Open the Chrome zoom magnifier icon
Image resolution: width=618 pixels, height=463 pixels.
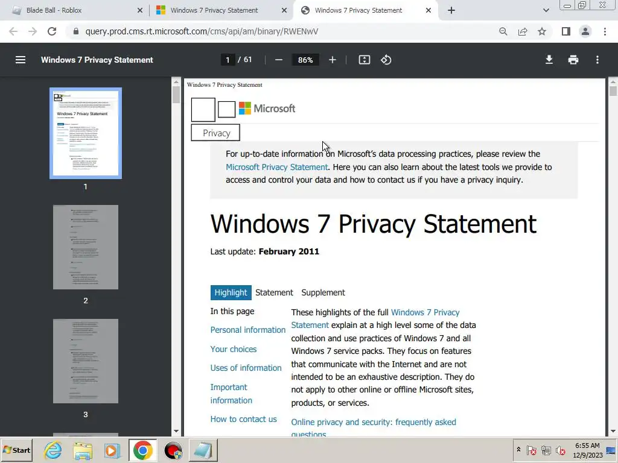click(503, 31)
